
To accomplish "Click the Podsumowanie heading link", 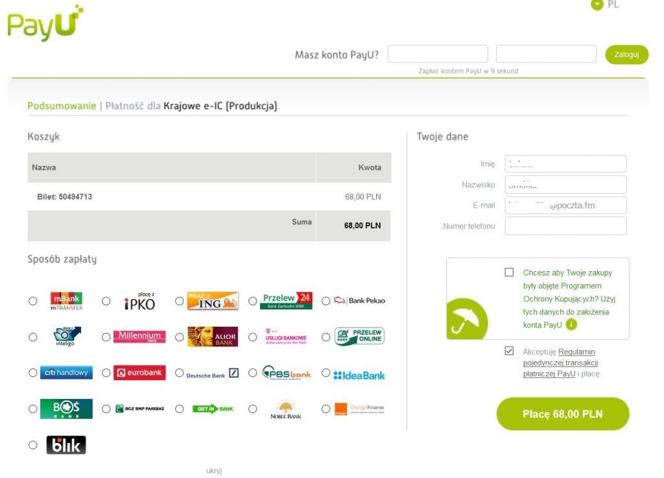I will click(x=62, y=106).
